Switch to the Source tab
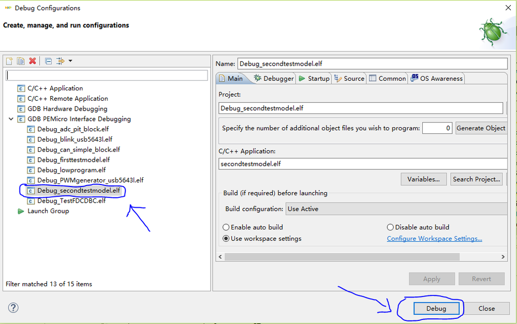517x324 pixels. click(349, 79)
